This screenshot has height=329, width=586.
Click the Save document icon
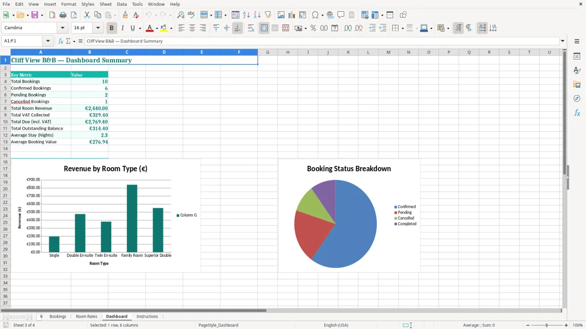35,15
